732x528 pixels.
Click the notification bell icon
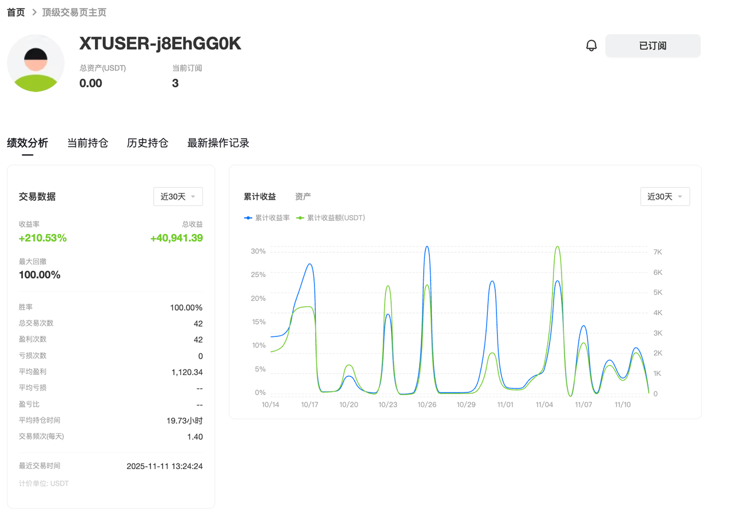(591, 46)
